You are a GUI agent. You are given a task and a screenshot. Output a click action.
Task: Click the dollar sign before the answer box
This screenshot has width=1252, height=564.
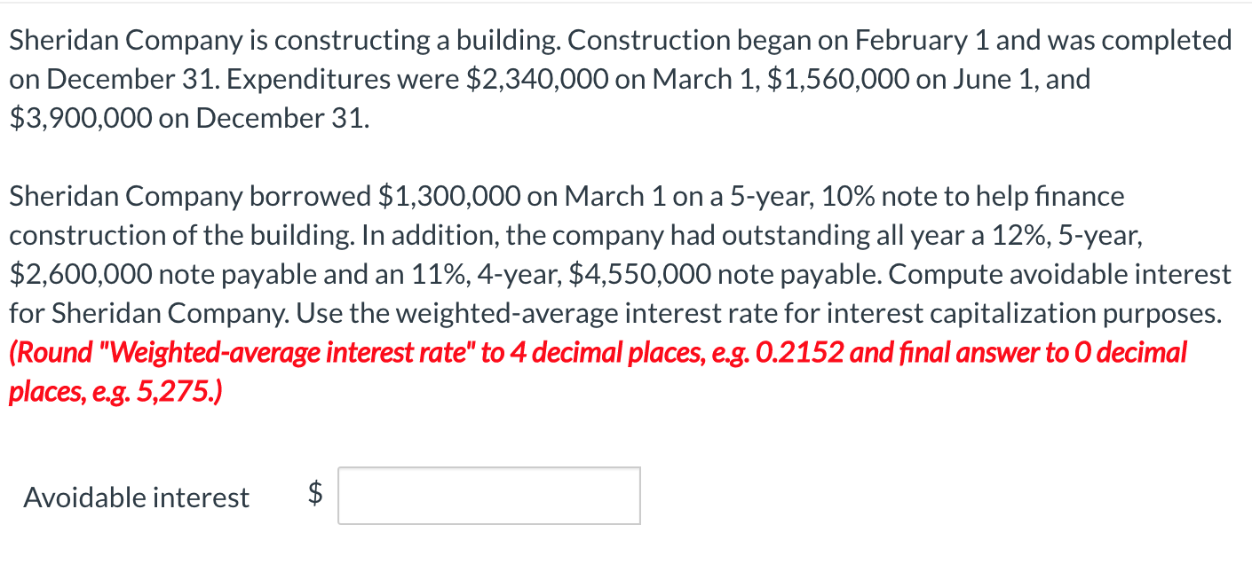315,495
